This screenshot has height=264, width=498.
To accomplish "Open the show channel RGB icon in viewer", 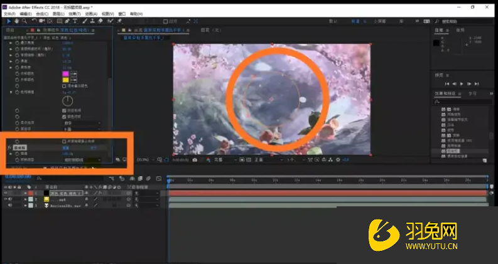I will 208,160.
